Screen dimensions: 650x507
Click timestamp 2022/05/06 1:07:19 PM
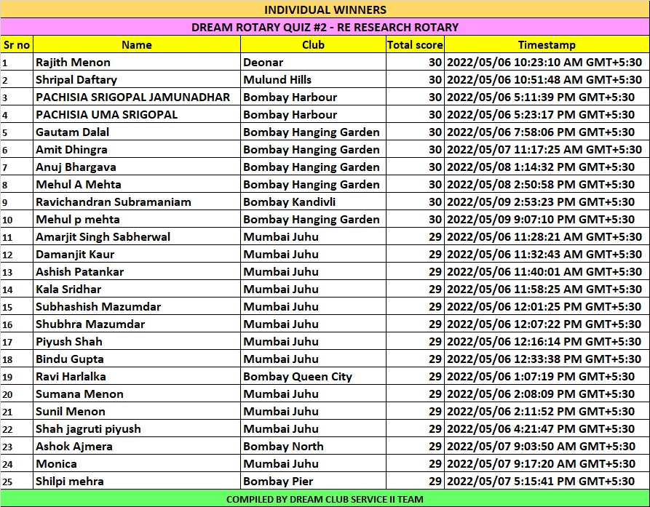pyautogui.click(x=547, y=376)
